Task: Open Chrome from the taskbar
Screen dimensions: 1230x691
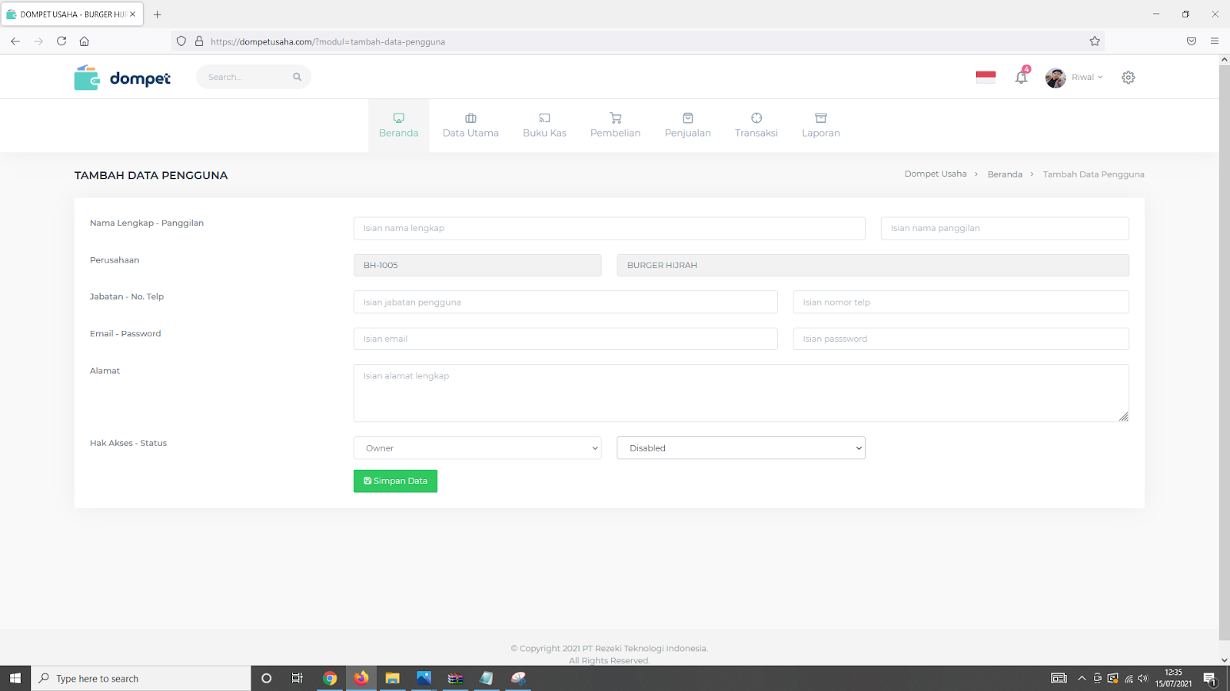Action: tap(330, 679)
